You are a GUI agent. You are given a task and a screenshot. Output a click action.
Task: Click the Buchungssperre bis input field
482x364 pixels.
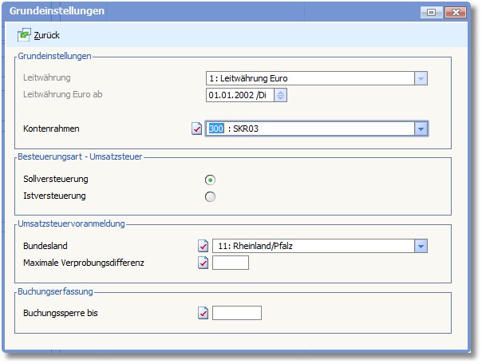pos(237,313)
